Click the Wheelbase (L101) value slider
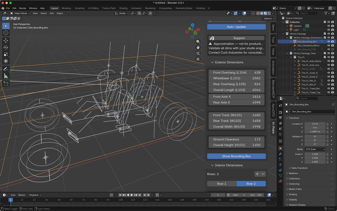Screen dimensions: 337x211 coord(237,78)
